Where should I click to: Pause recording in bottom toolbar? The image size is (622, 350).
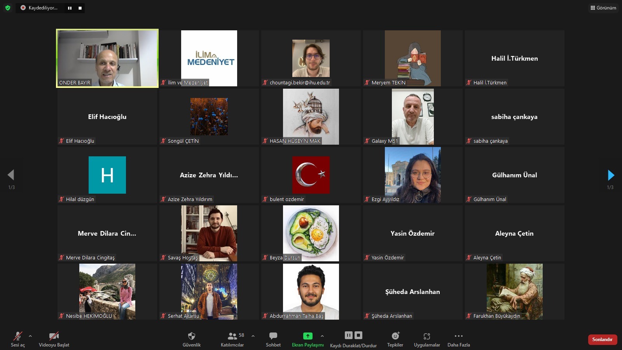coord(349,335)
